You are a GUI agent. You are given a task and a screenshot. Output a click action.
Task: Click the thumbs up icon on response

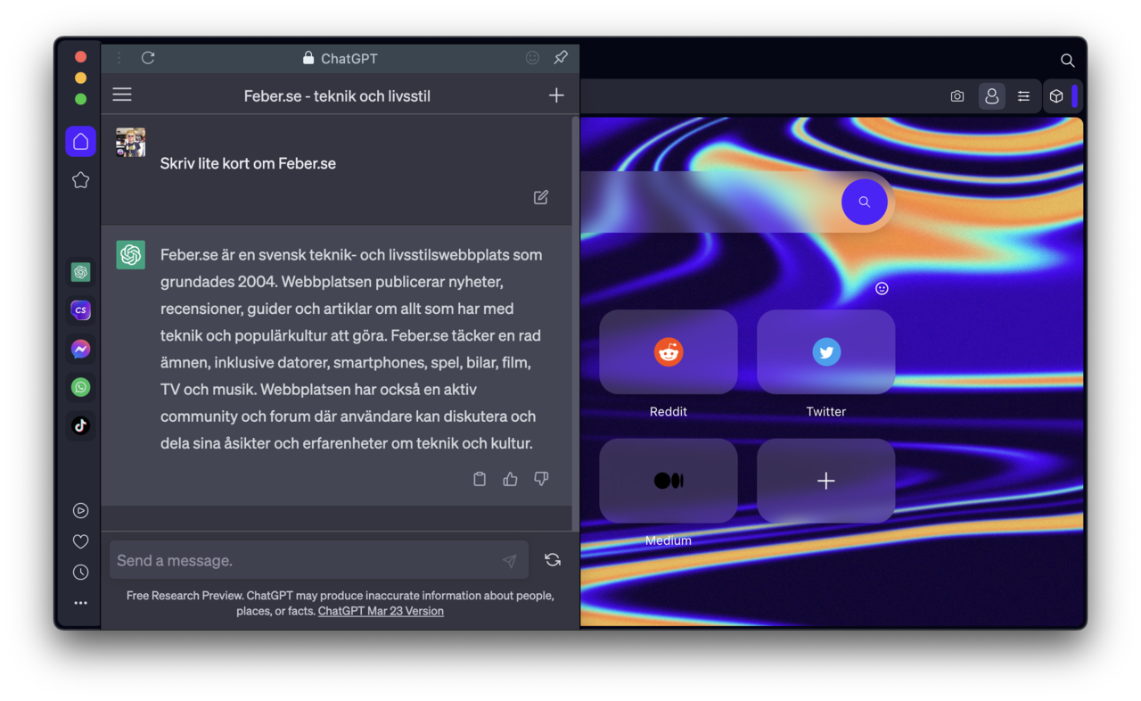pos(510,479)
